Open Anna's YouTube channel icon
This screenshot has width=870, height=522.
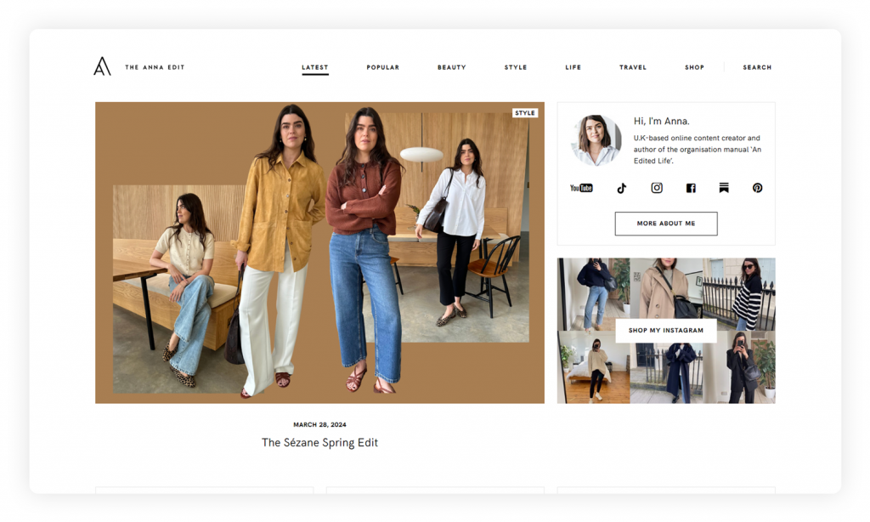pos(581,188)
